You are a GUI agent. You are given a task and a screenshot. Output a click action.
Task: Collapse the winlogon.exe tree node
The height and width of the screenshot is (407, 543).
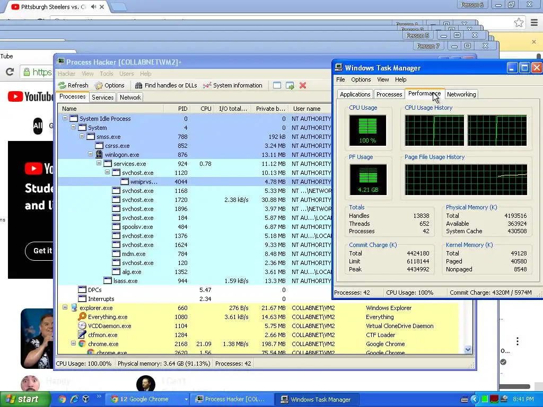click(x=90, y=154)
